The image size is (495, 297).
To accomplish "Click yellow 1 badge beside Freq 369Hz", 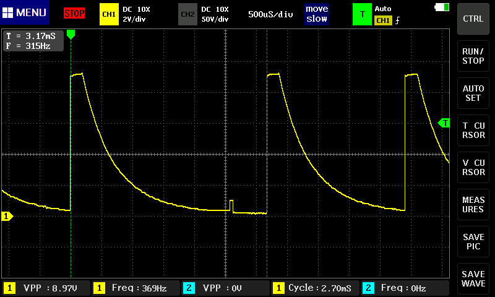I will tap(99, 288).
